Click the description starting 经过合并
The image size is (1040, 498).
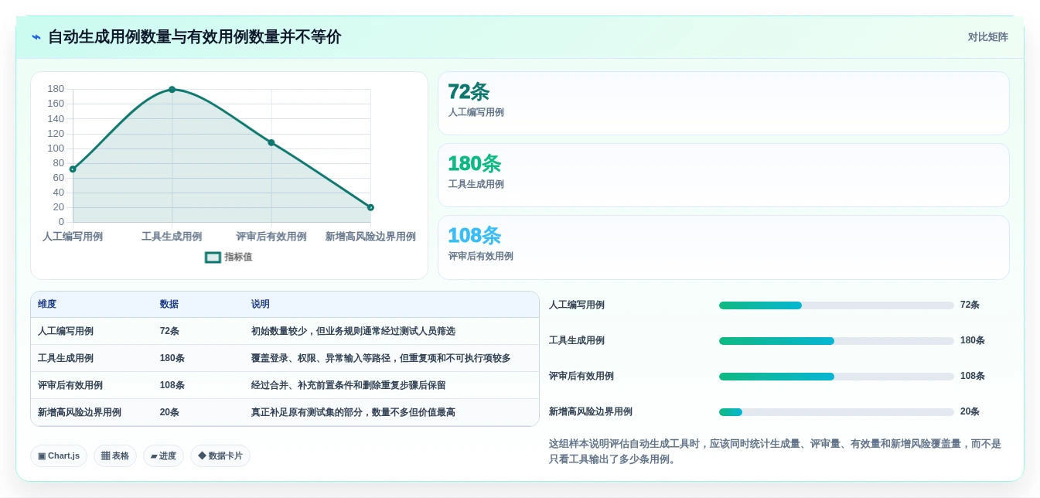(349, 385)
